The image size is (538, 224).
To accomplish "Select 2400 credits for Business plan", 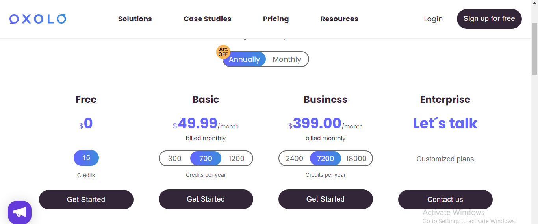I will 295,159.
